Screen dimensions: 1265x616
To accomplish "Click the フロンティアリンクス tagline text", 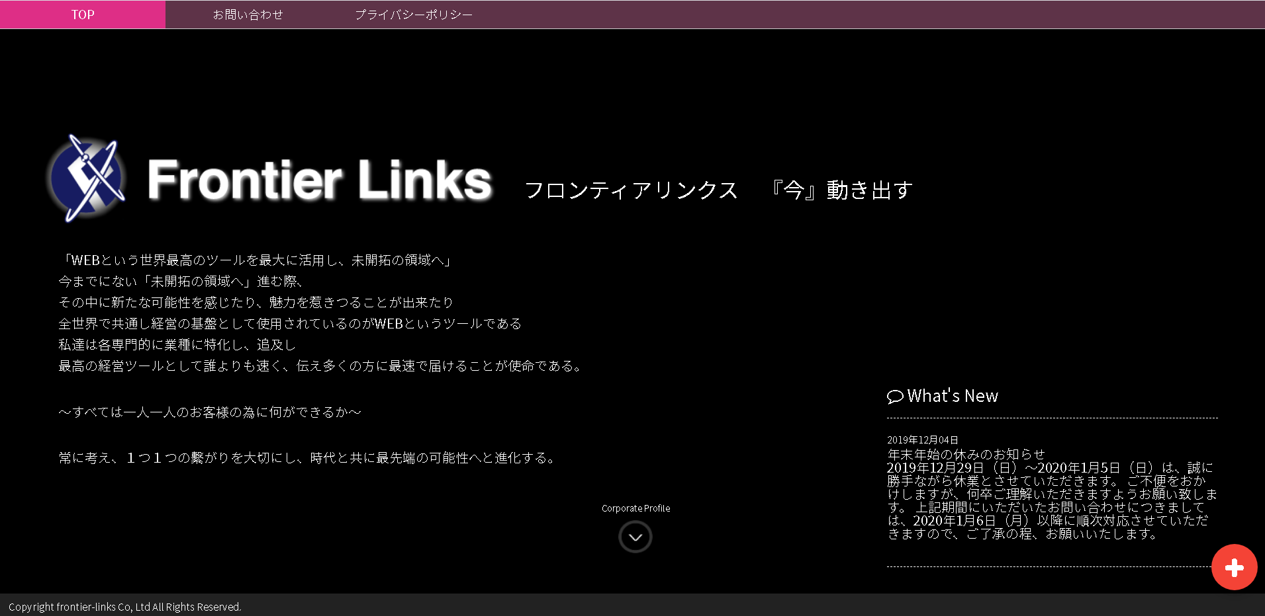I will click(x=632, y=190).
